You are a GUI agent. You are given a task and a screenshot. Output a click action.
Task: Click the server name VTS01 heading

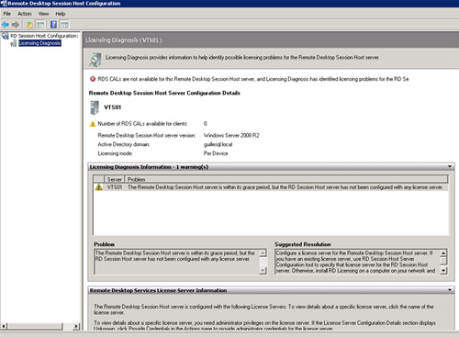(x=112, y=107)
